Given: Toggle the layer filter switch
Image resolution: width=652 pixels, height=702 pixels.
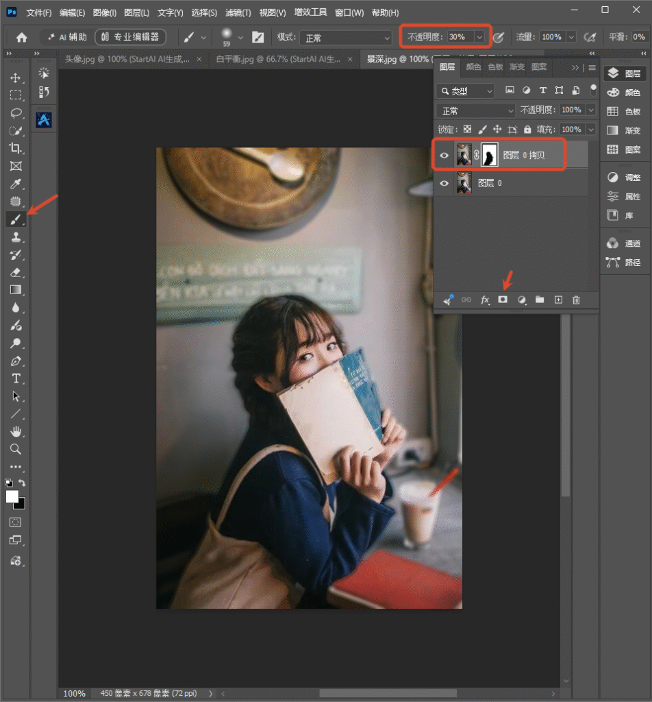Looking at the screenshot, I should (x=593, y=89).
